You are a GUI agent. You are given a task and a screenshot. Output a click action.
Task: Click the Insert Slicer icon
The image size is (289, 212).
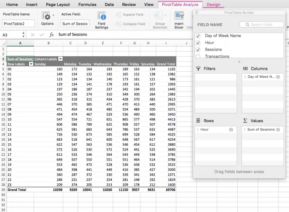click(x=179, y=16)
